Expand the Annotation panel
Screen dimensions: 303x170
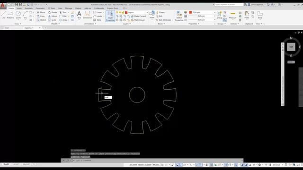[90, 24]
